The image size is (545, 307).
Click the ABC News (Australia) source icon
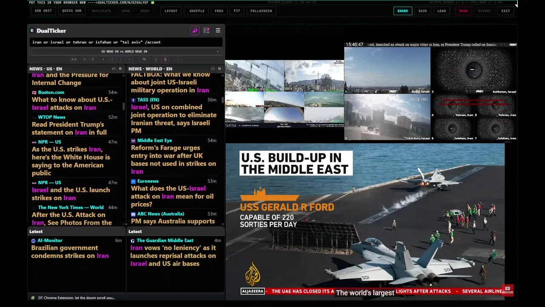click(x=133, y=214)
